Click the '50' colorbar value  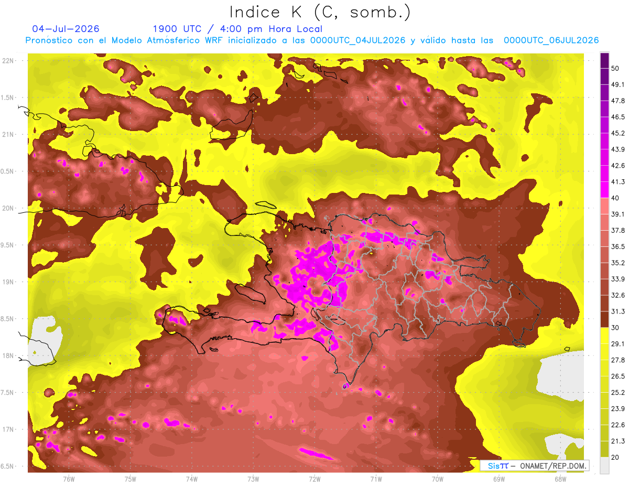(615, 69)
